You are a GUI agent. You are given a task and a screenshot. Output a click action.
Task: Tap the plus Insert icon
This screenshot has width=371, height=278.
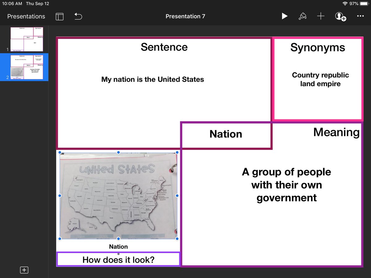321,16
